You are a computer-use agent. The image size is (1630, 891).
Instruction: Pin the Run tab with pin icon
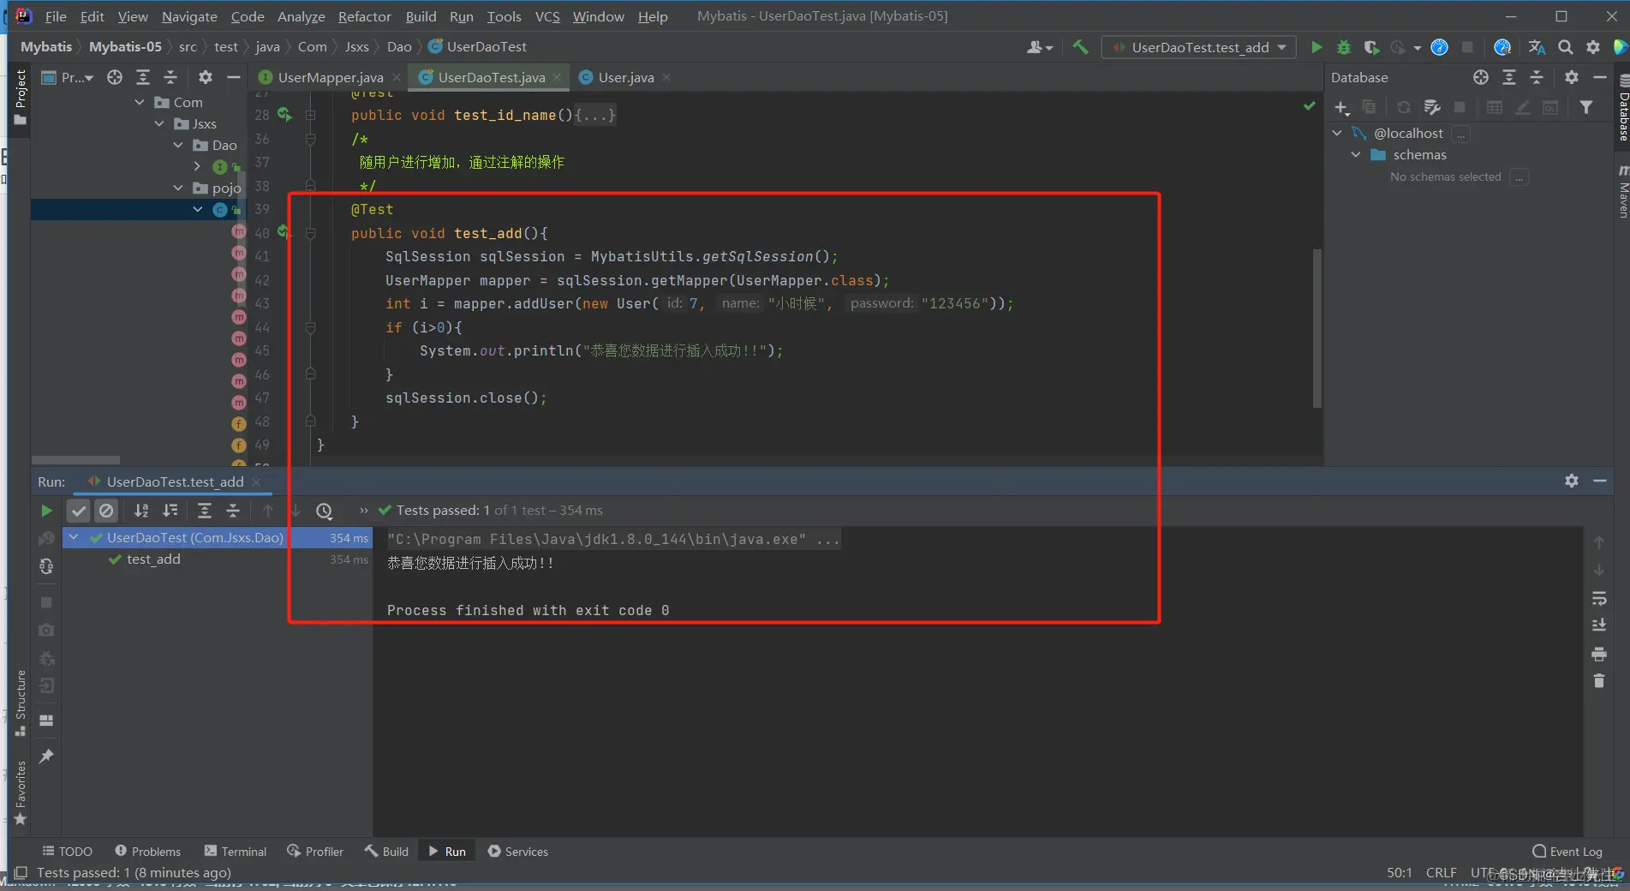pyautogui.click(x=46, y=756)
